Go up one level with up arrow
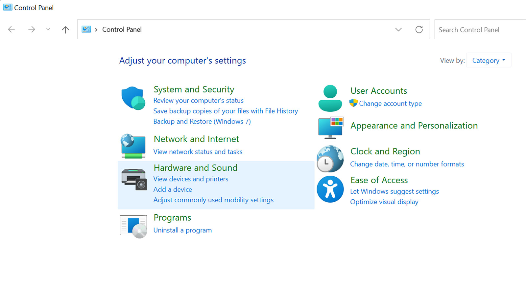Screen dimensions: 526x295 (65, 29)
